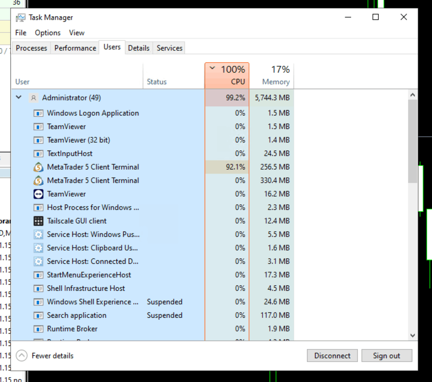432x382 pixels.
Task: Click the Service Host: Windows Pus... gear icon
Action: [x=38, y=234]
